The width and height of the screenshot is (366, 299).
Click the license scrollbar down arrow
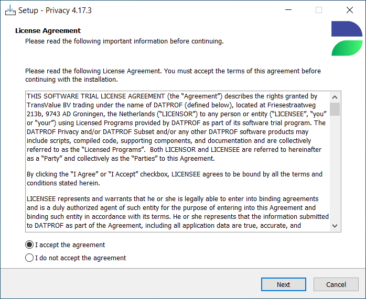[x=335, y=226]
